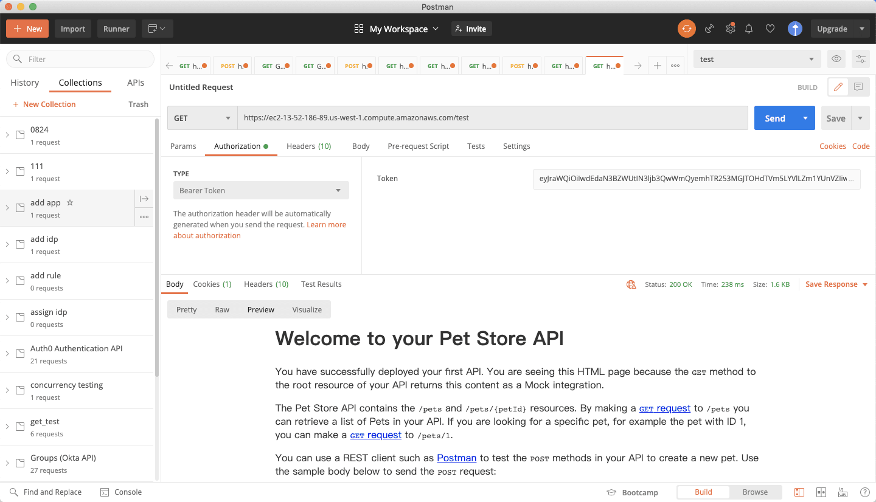Screen dimensions: 876x502
Task: Switch to Browse mode toggle
Action: (755, 492)
